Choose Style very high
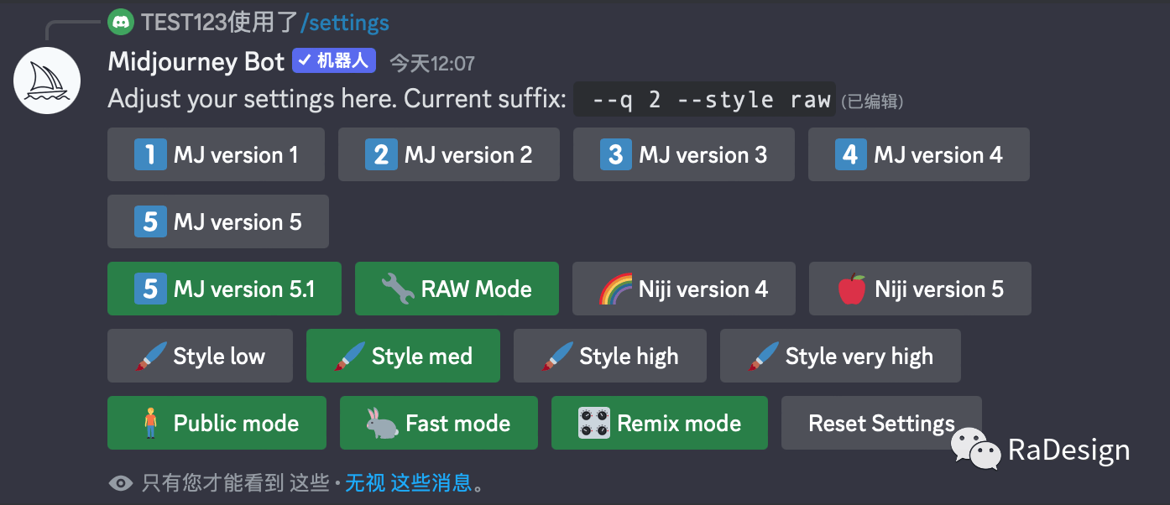 point(840,356)
